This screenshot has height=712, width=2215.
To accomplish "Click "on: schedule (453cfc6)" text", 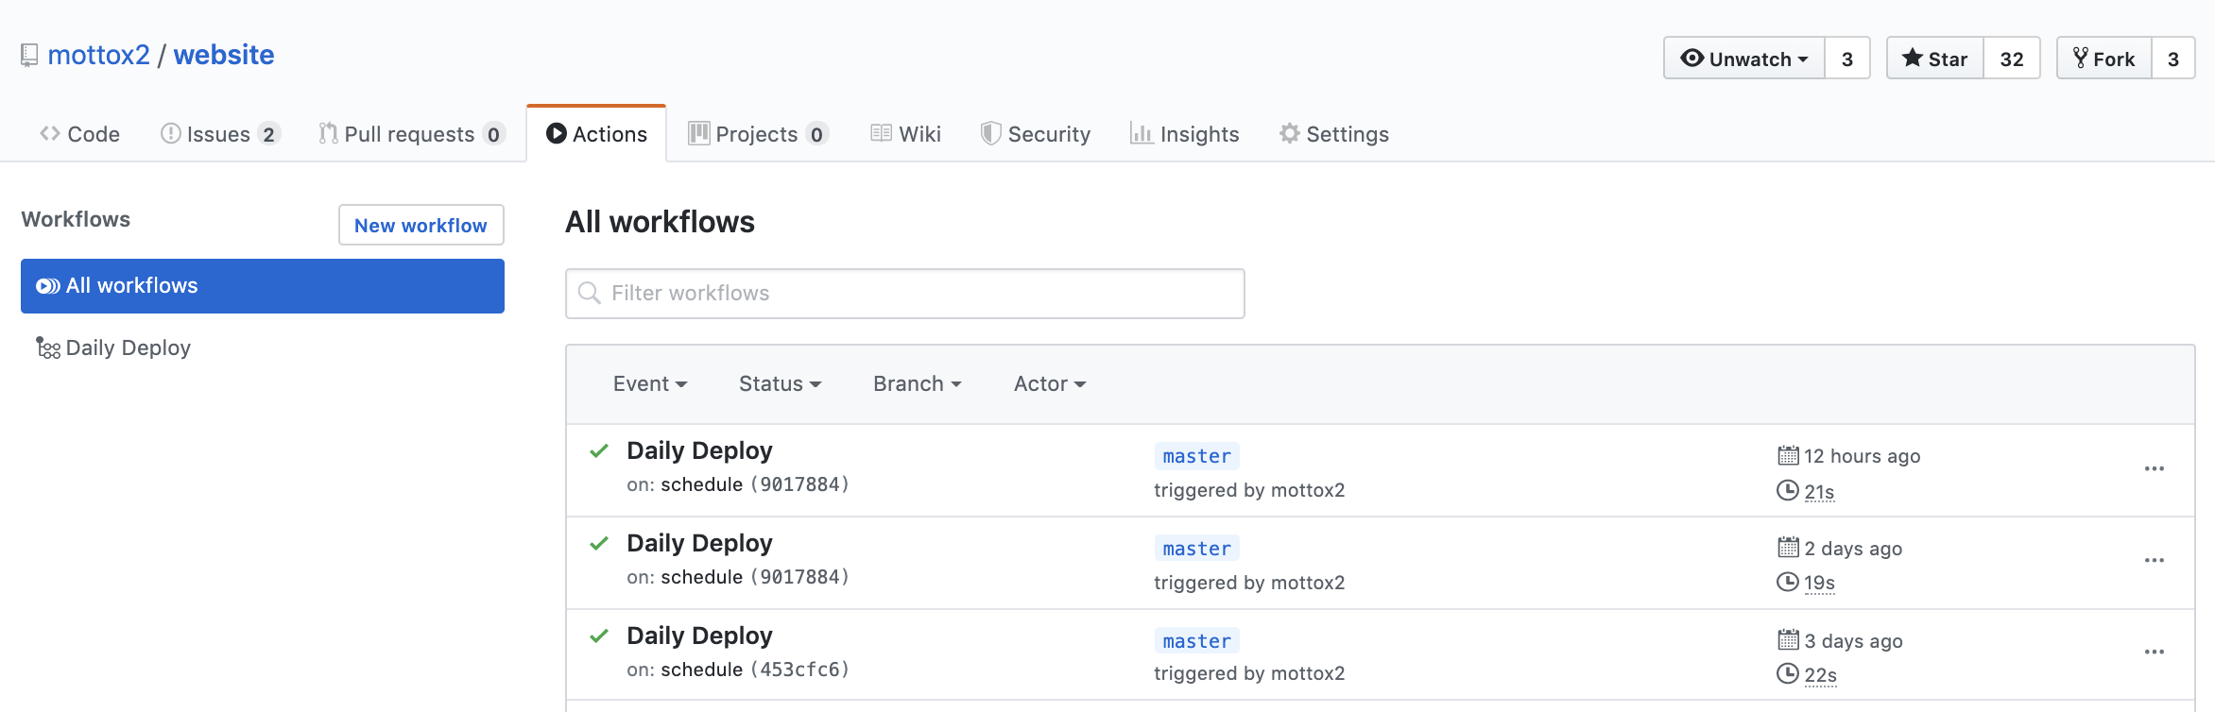I will 738,670.
